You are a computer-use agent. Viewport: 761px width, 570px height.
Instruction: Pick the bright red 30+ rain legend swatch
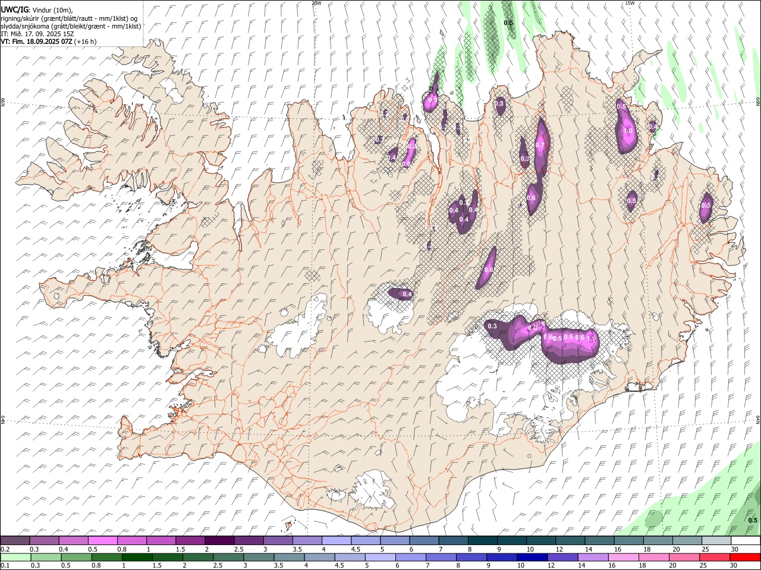[x=745, y=557]
